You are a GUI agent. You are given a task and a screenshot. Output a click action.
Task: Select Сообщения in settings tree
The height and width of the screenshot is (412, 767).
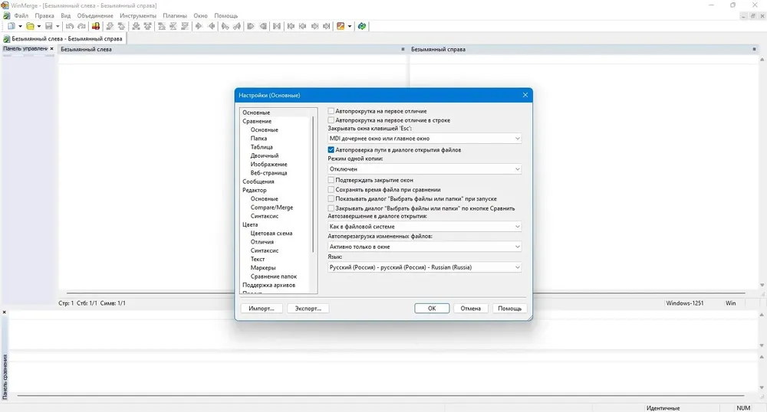tap(258, 181)
